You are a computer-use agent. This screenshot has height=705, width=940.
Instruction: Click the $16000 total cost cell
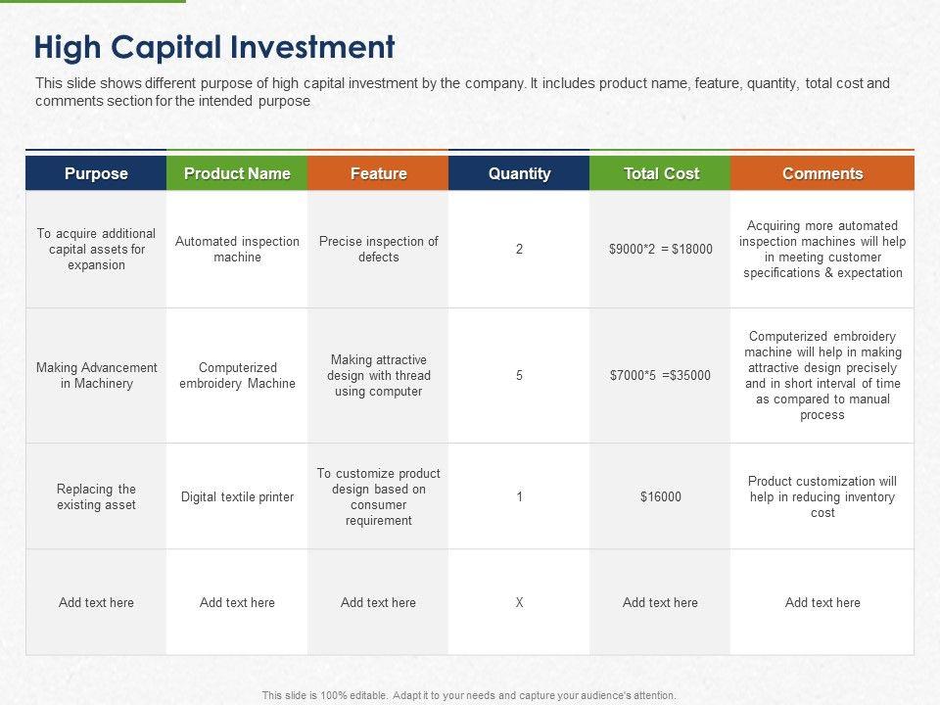tap(661, 497)
